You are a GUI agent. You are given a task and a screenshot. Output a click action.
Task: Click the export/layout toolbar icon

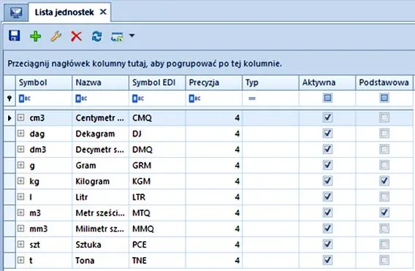click(117, 37)
